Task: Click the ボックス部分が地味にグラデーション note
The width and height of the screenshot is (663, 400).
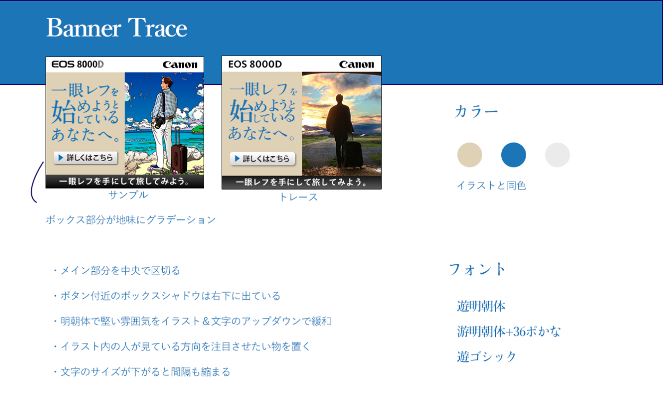Action: point(131,220)
